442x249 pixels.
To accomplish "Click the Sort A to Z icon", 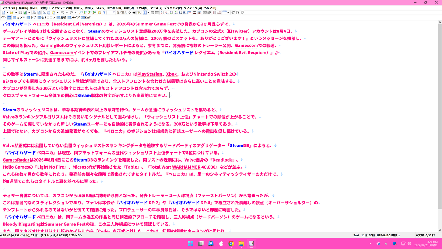I will (162, 13).
